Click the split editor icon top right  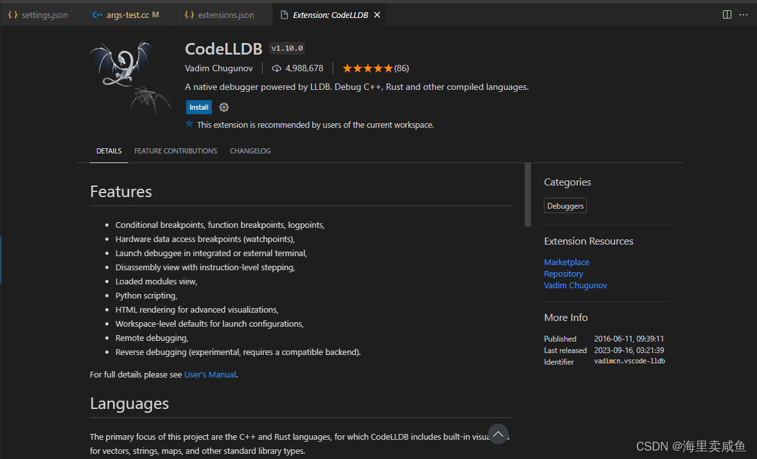pos(726,14)
